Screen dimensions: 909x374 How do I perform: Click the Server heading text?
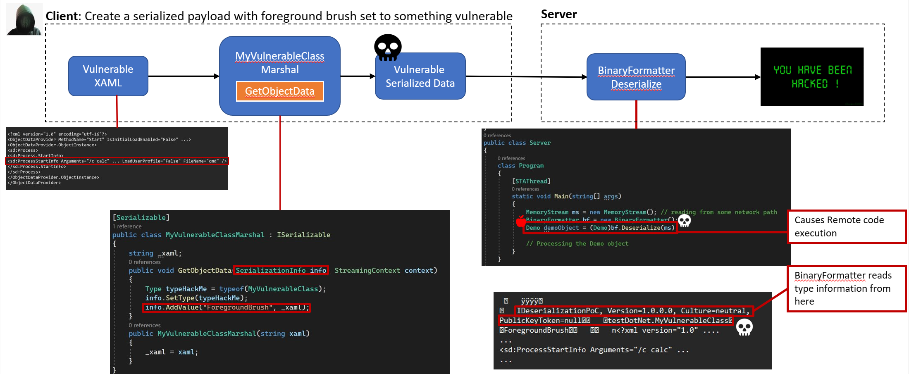point(559,14)
